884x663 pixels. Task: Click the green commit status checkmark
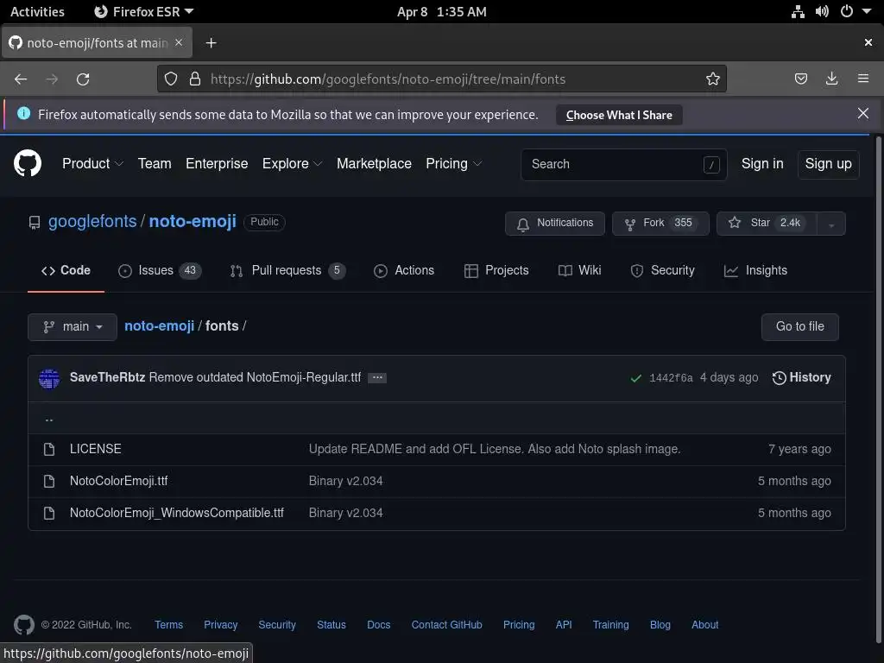point(636,378)
